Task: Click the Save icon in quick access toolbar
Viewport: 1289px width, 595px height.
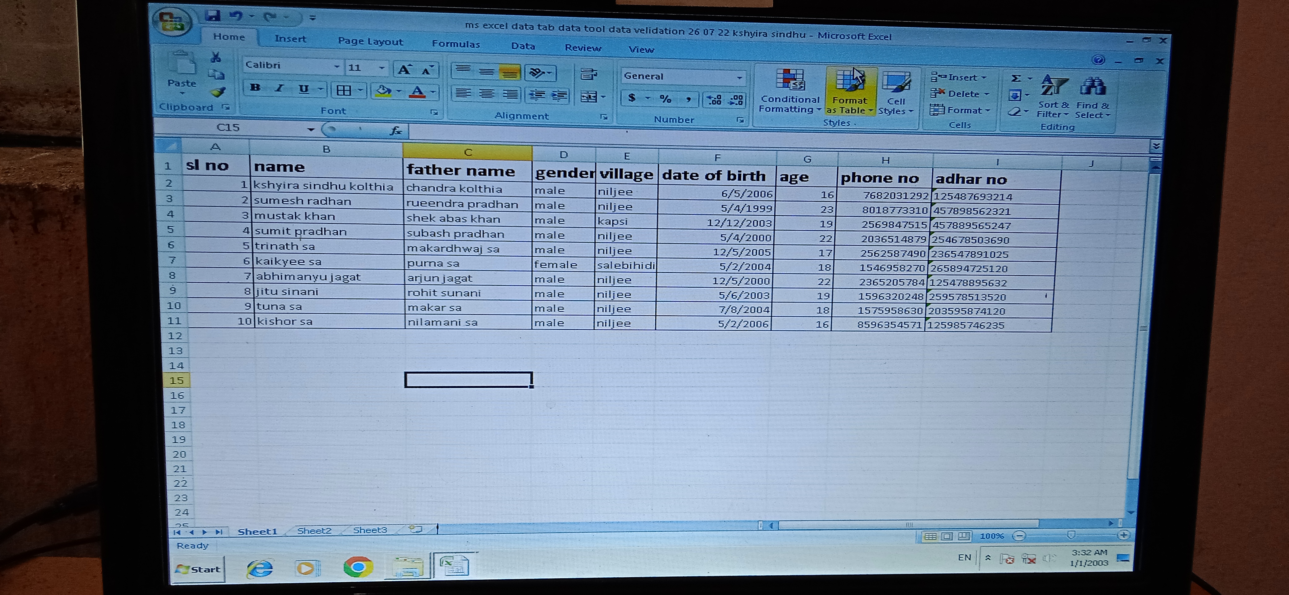Action: tap(213, 16)
